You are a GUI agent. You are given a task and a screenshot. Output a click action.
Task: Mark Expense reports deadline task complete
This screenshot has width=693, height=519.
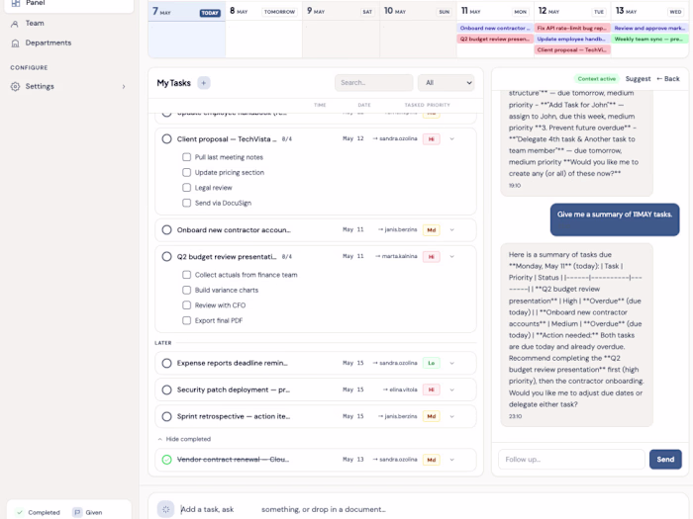166,363
